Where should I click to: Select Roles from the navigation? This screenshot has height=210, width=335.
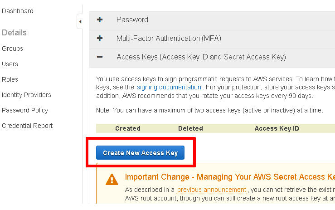coord(10,79)
